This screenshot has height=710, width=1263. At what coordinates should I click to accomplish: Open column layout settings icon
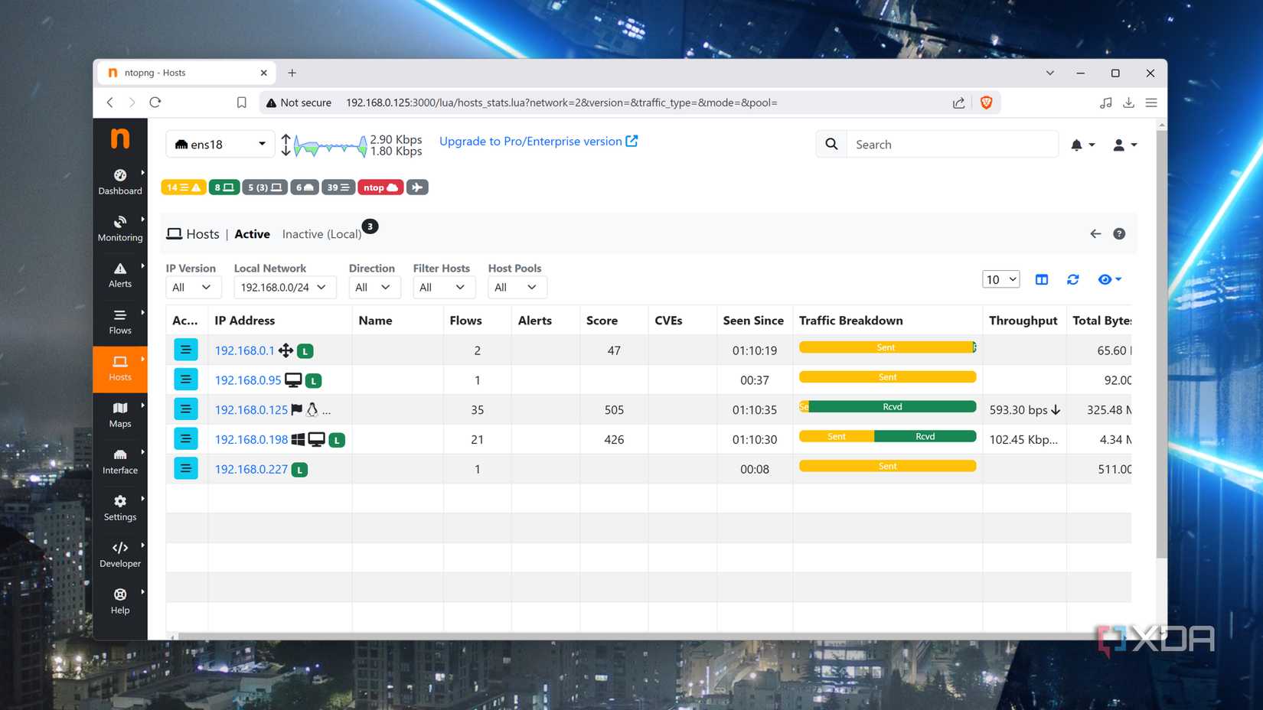(1041, 279)
